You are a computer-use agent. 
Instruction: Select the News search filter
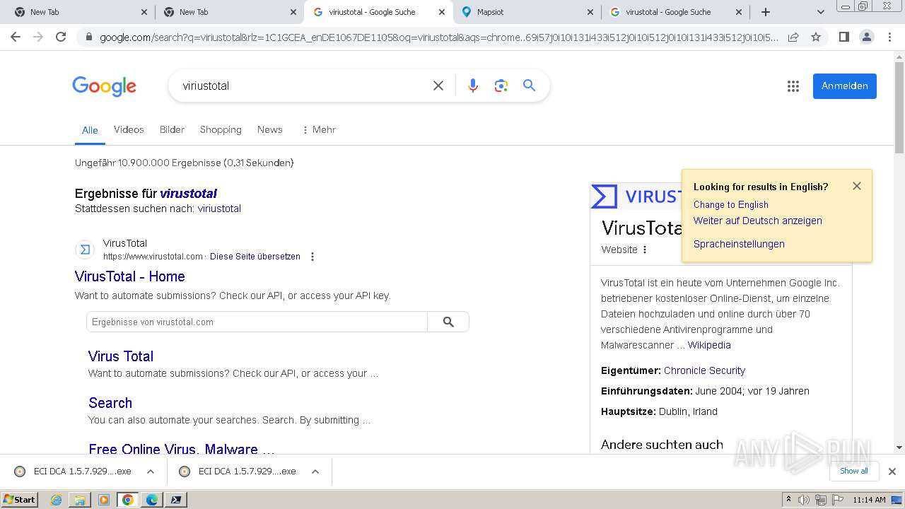270,129
